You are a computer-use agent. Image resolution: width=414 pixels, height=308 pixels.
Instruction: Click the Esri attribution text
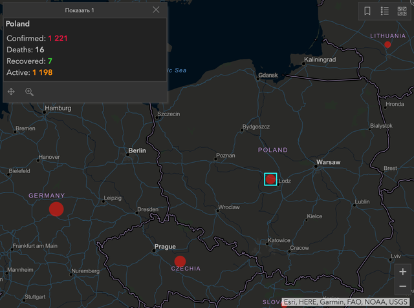(x=345, y=302)
